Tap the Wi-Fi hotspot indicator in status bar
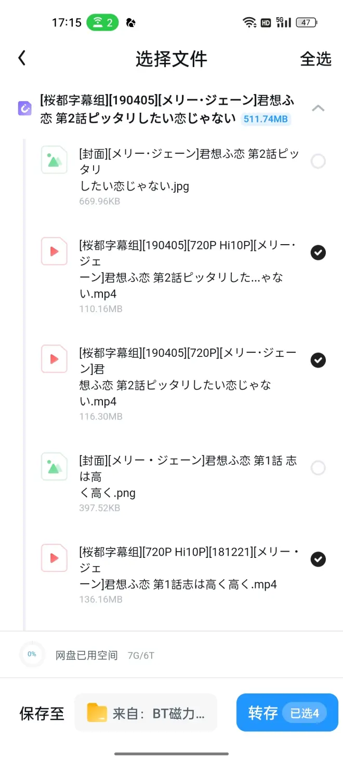Image resolution: width=343 pixels, height=762 pixels. tap(102, 23)
